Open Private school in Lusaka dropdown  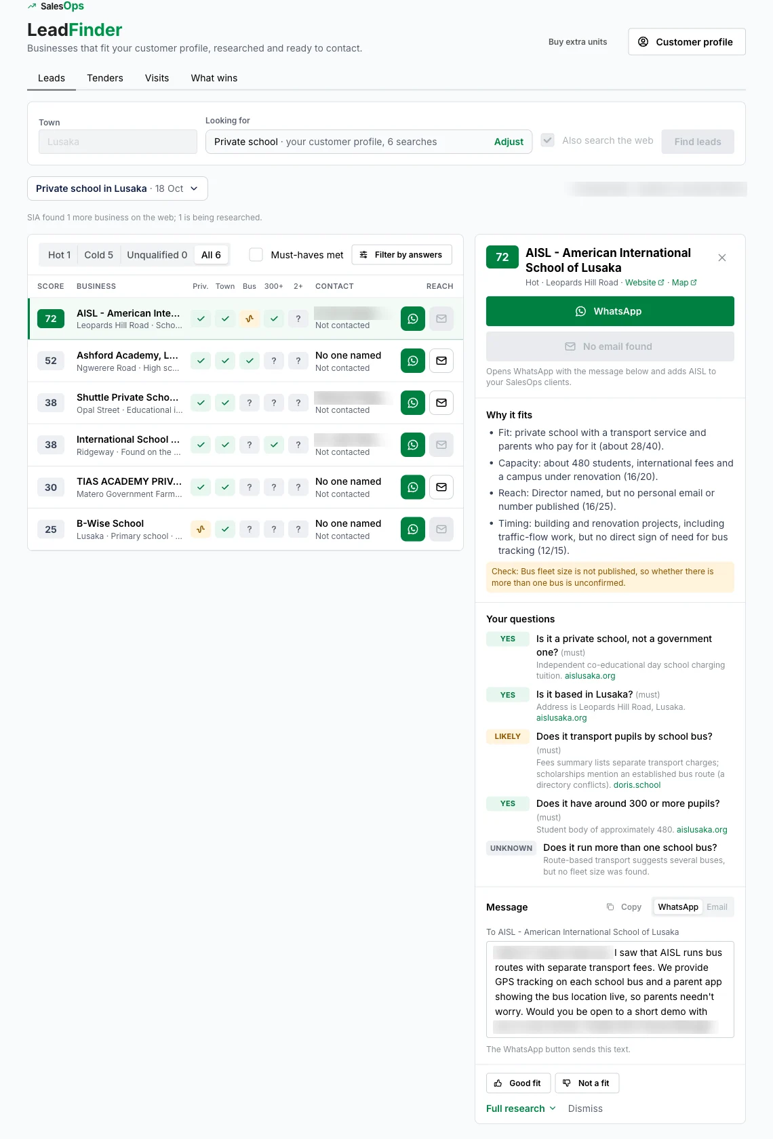[117, 188]
